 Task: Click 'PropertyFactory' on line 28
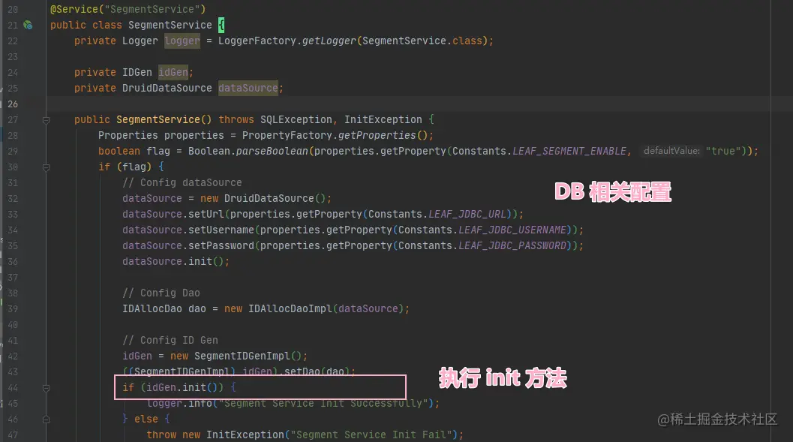click(x=287, y=135)
